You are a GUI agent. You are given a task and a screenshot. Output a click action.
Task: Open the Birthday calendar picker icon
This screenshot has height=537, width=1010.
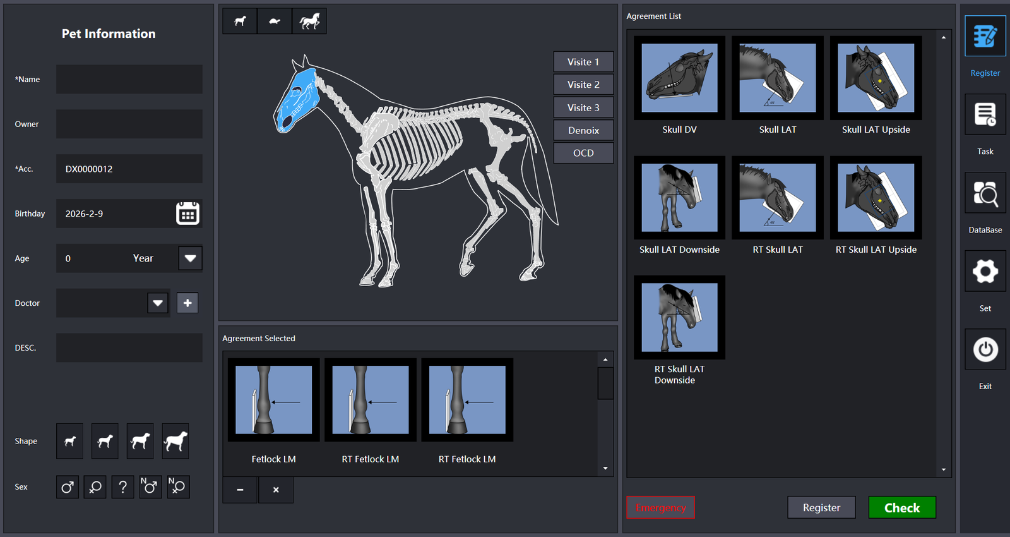[187, 214]
